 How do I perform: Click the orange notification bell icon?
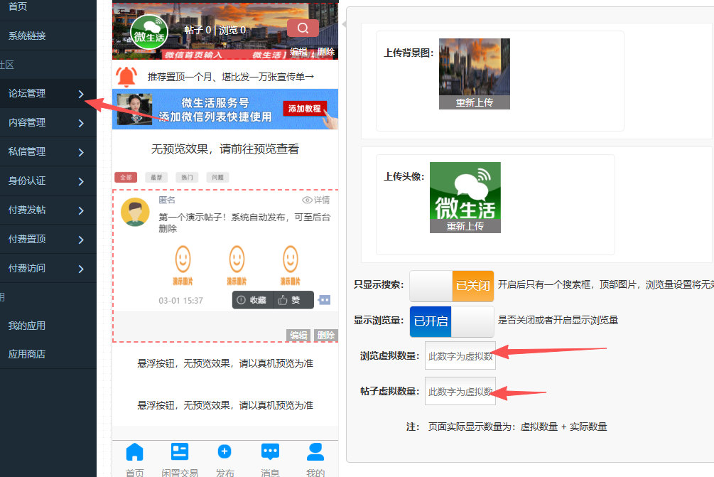tap(126, 76)
